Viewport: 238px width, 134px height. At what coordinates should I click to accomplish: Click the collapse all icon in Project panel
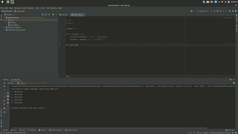(x=49, y=15)
